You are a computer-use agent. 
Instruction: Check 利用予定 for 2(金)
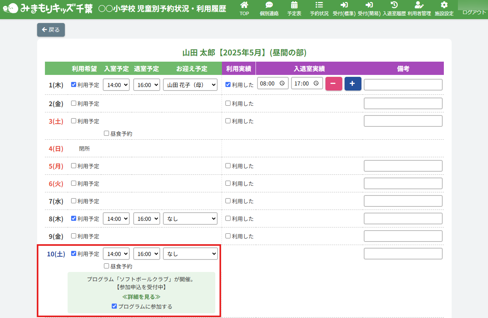click(74, 103)
